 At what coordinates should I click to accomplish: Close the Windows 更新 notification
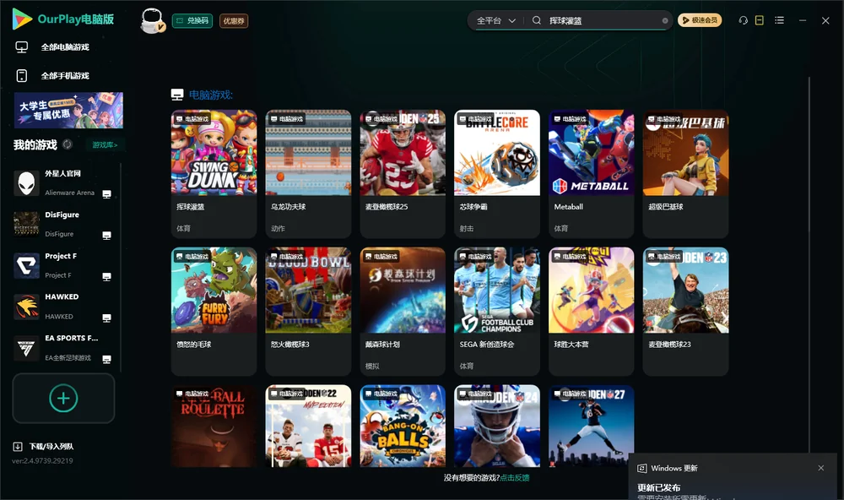click(821, 468)
